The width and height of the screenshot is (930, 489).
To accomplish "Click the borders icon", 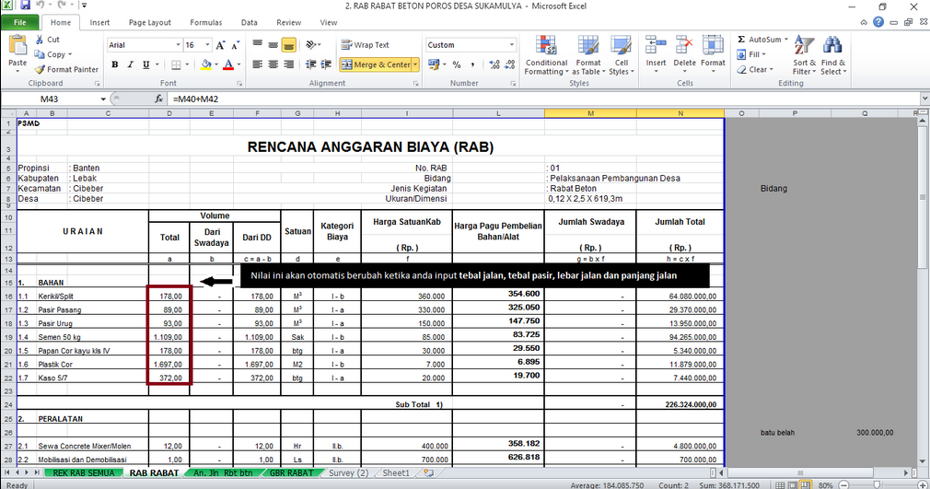I will click(176, 64).
